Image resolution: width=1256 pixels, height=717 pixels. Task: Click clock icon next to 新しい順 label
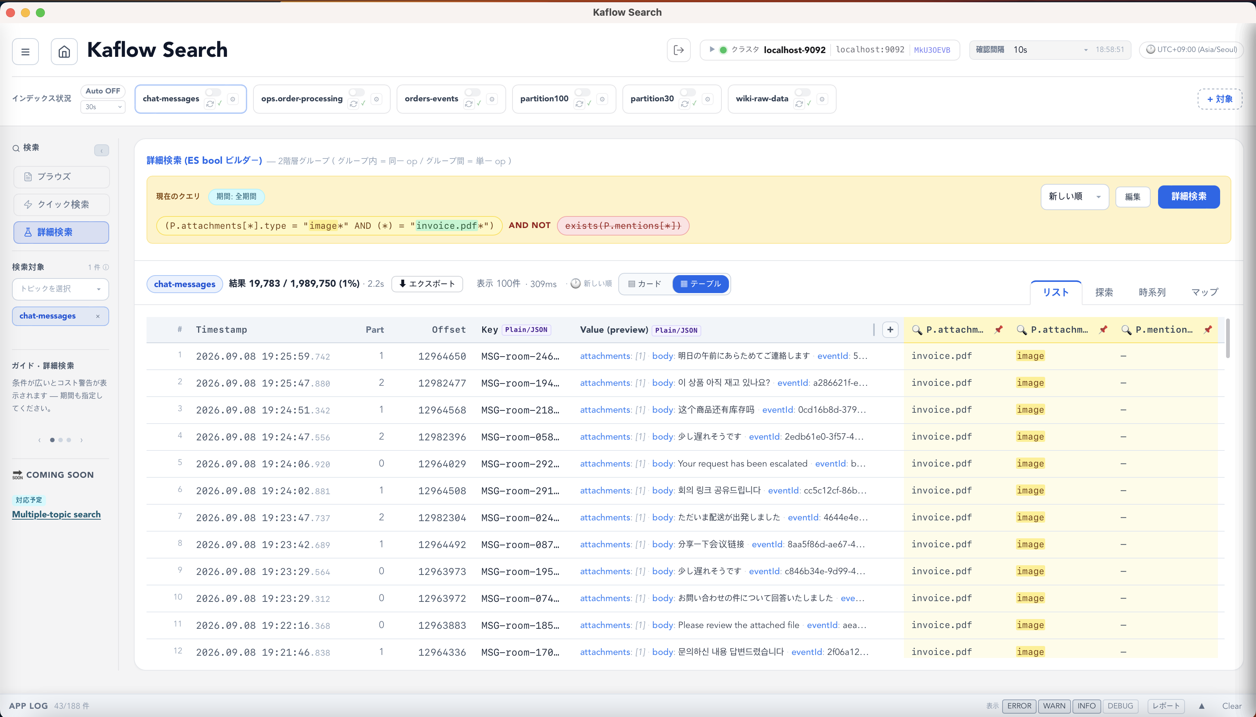tap(575, 284)
